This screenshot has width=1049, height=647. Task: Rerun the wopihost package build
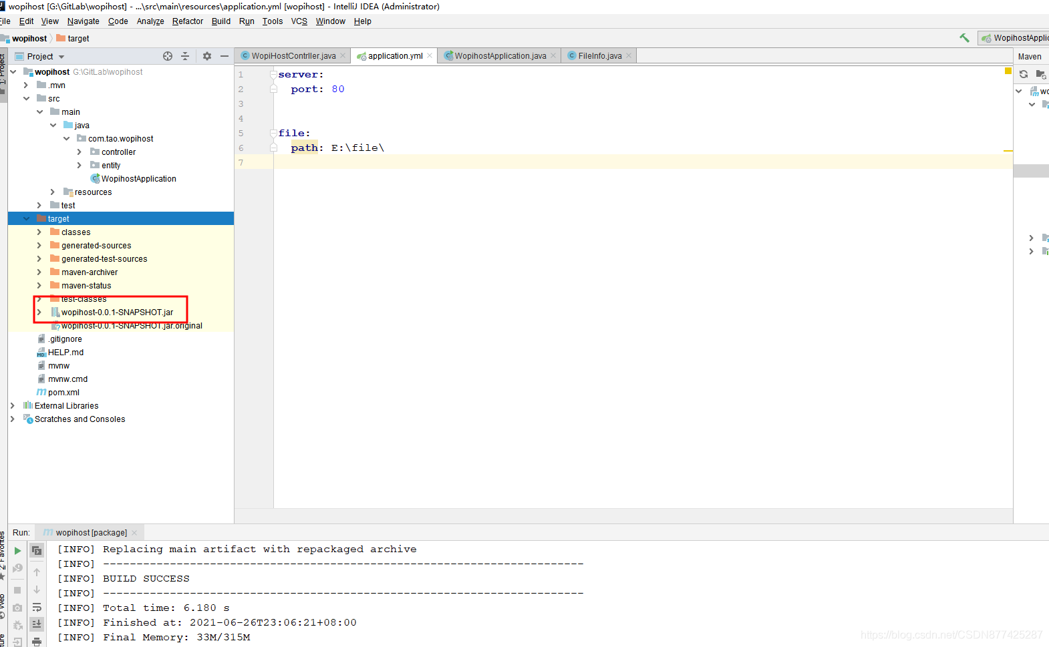(x=17, y=551)
